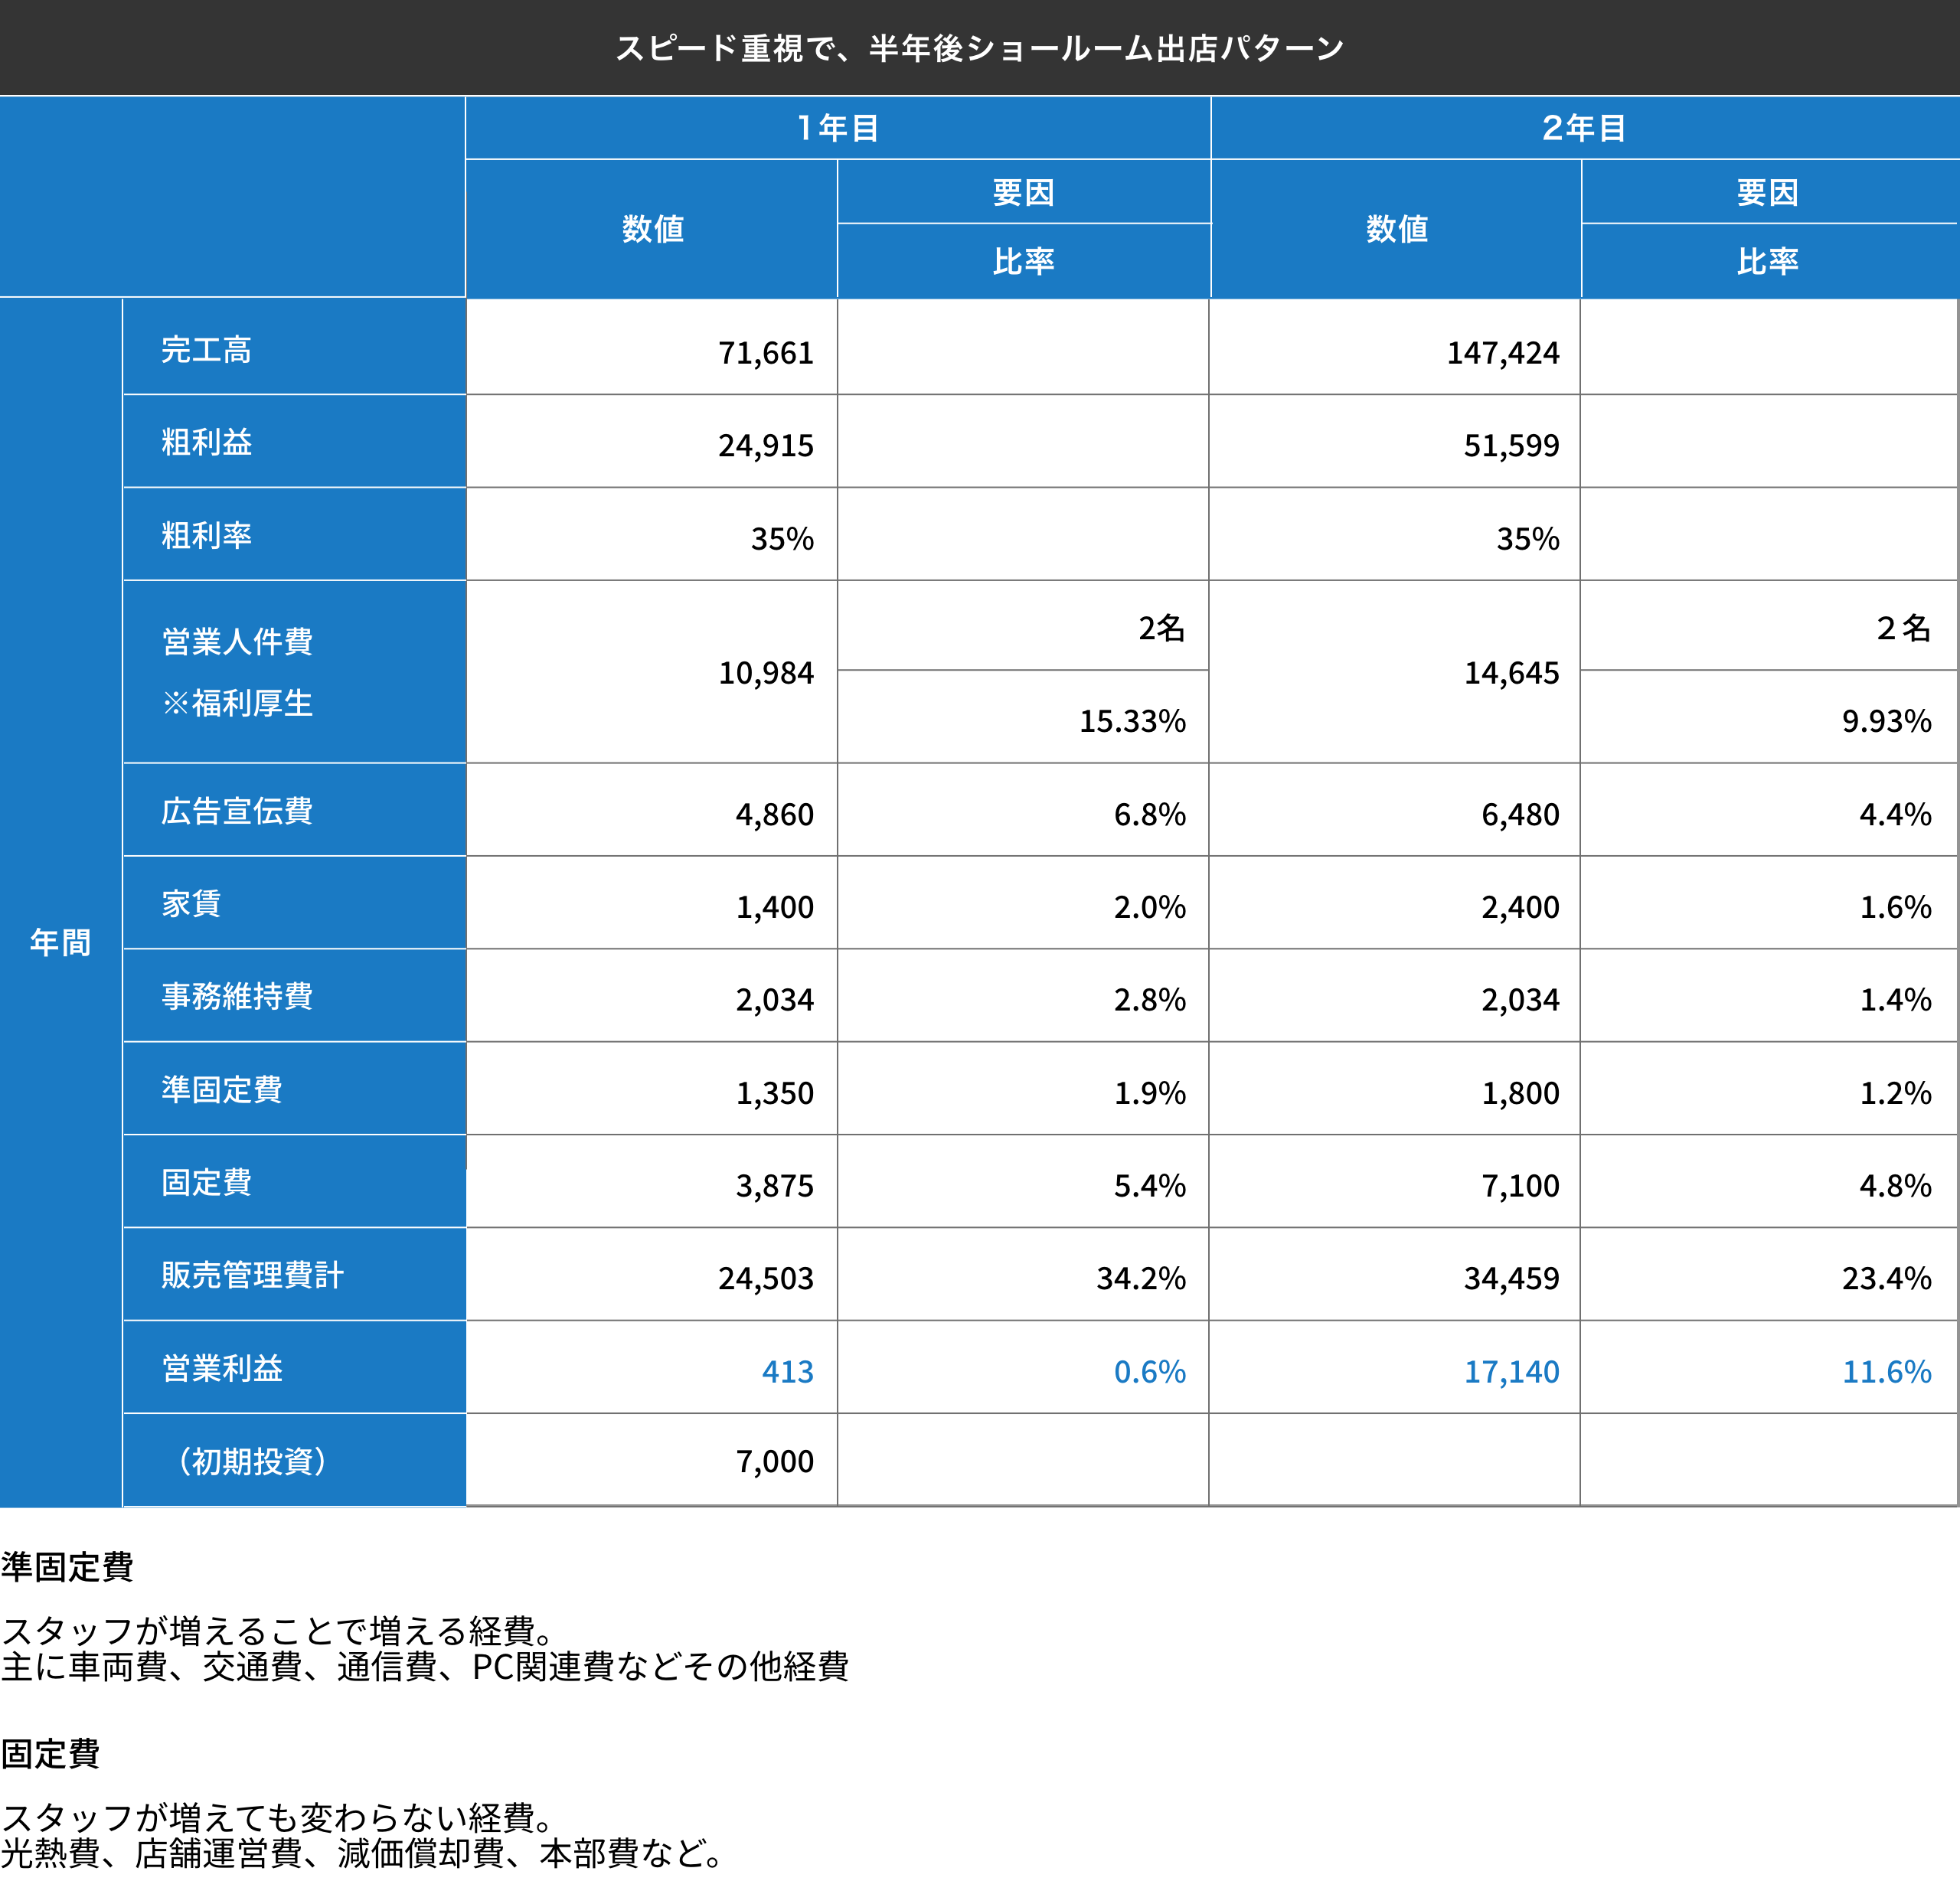
Task: Click the value 1,800
Action: pyautogui.click(x=1520, y=1093)
